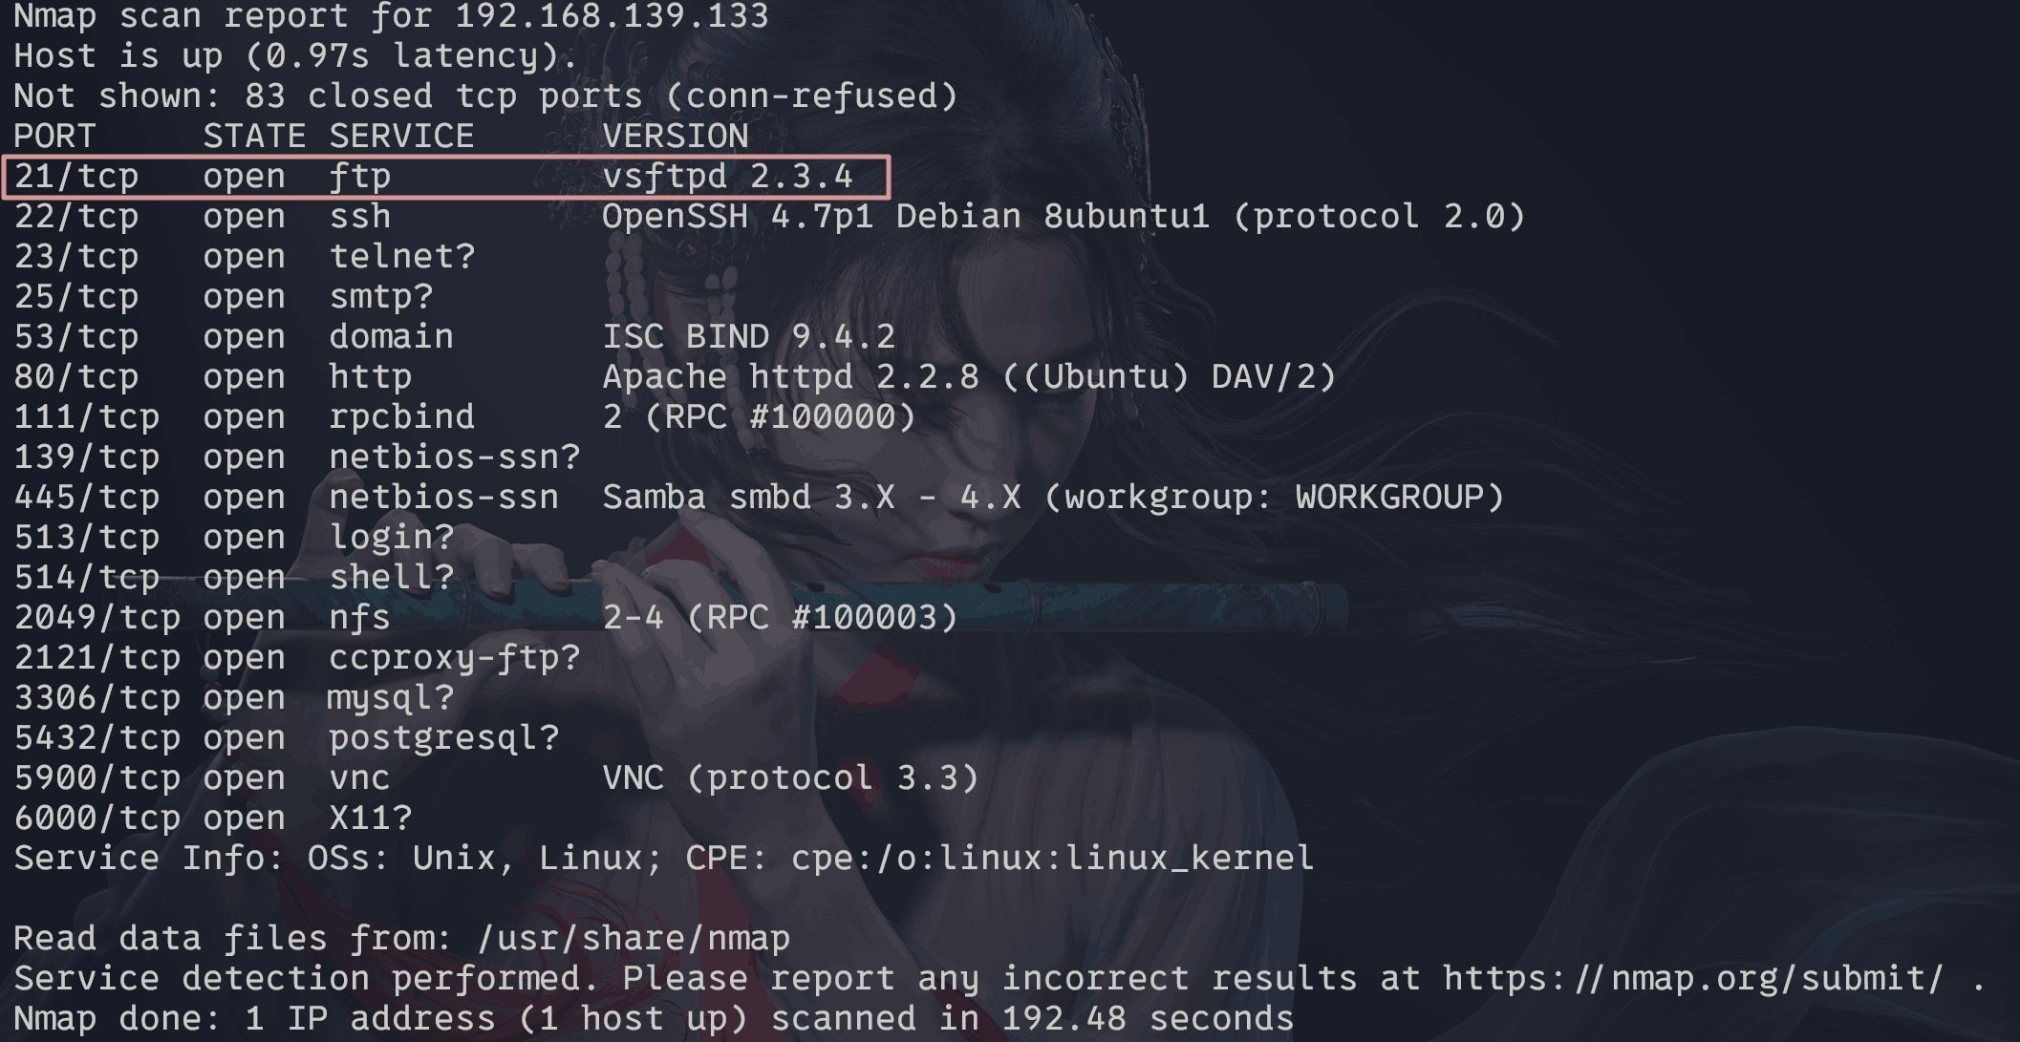Click the ISC BIND 9.4.2 text
Image resolution: width=2020 pixels, height=1042 pixels.
(748, 337)
